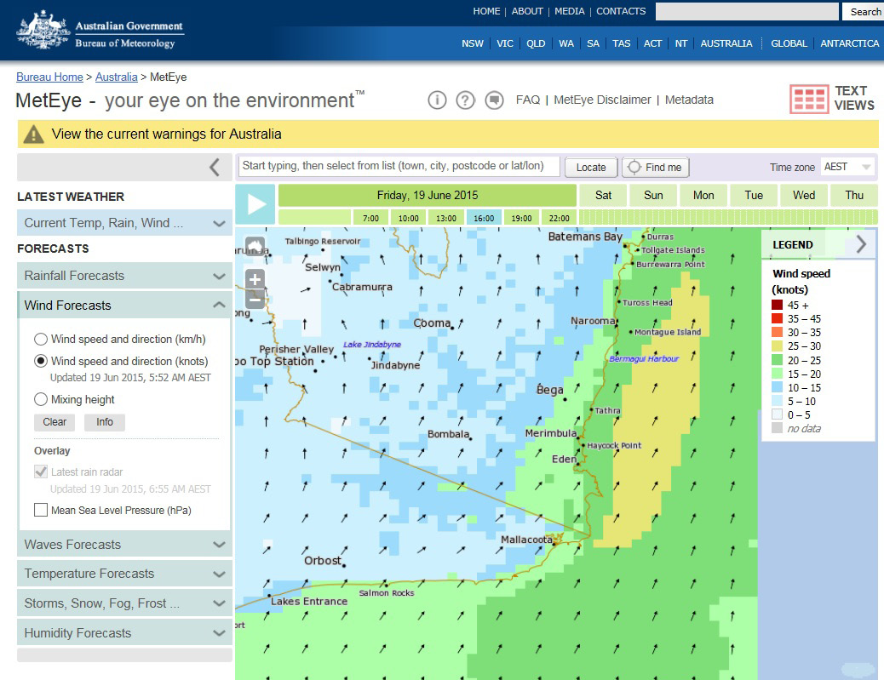Click the Australia overview map icon
Screen dimensions: 884x680
(255, 248)
